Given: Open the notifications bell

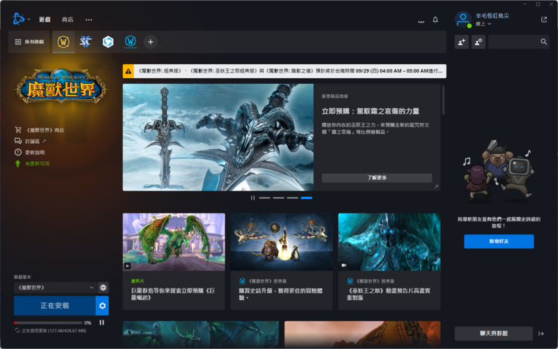Looking at the screenshot, I should pos(435,20).
